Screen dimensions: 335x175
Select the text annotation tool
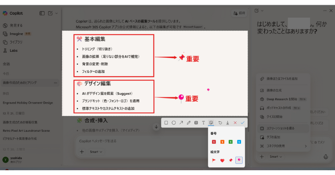coord(203,123)
